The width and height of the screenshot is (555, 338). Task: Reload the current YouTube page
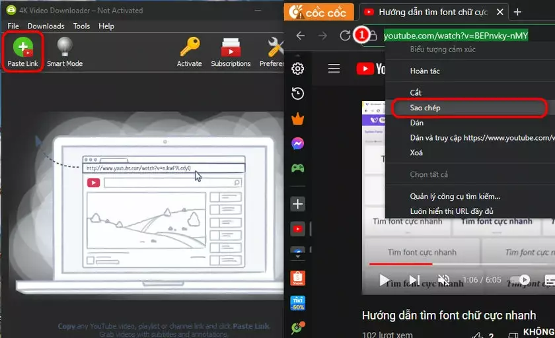click(x=345, y=36)
